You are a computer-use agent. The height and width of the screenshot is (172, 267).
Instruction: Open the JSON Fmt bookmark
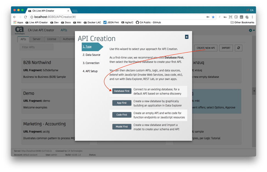[111, 22]
